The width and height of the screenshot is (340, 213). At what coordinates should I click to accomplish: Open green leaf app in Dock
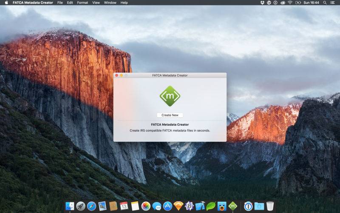(x=211, y=206)
